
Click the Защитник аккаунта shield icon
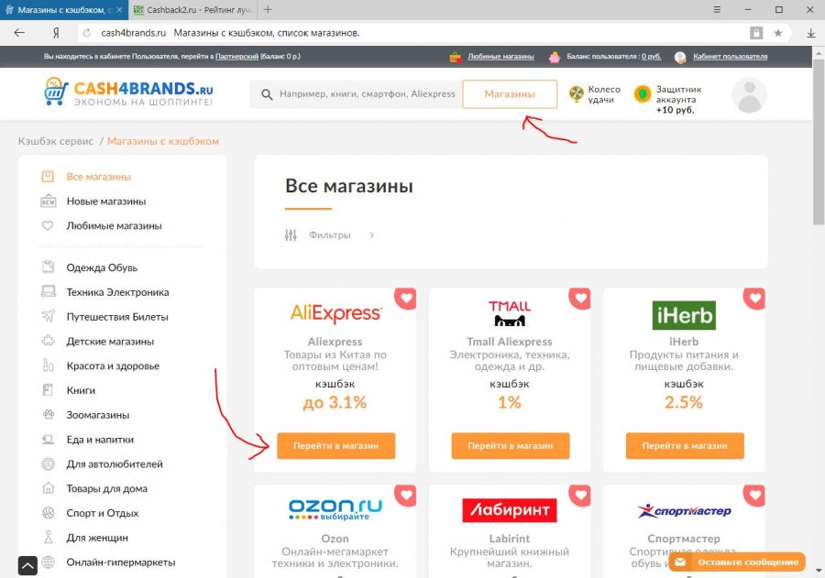click(643, 94)
